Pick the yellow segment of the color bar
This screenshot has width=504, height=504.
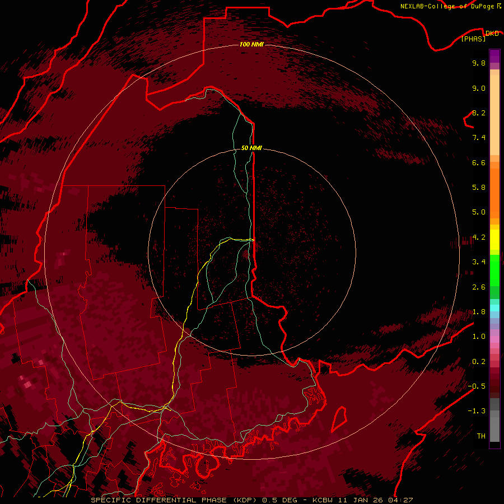(x=494, y=240)
